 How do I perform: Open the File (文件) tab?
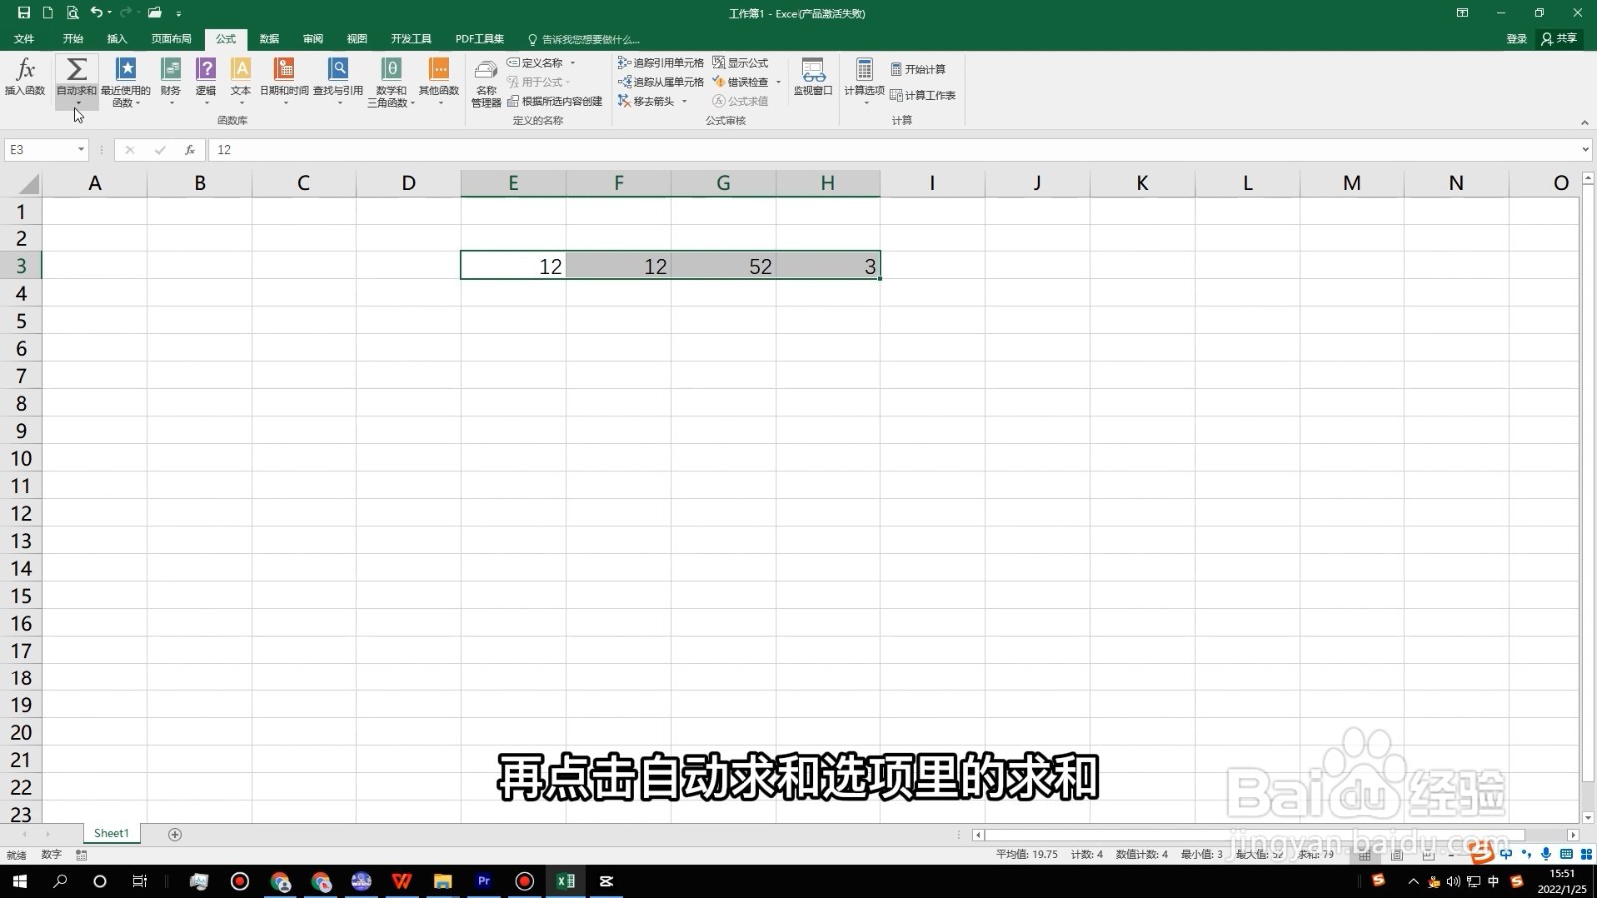click(24, 39)
